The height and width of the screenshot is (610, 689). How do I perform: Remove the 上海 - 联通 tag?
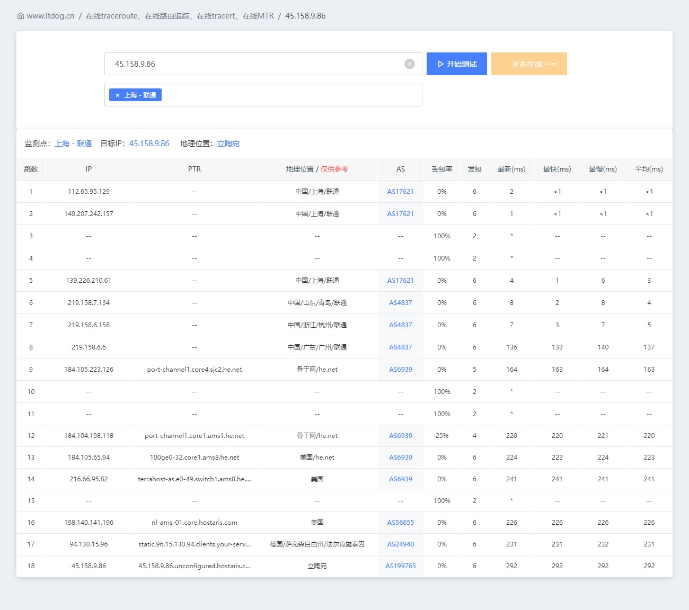(118, 95)
